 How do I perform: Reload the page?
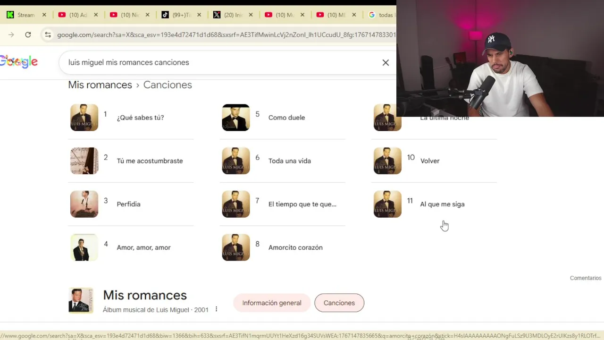click(28, 34)
